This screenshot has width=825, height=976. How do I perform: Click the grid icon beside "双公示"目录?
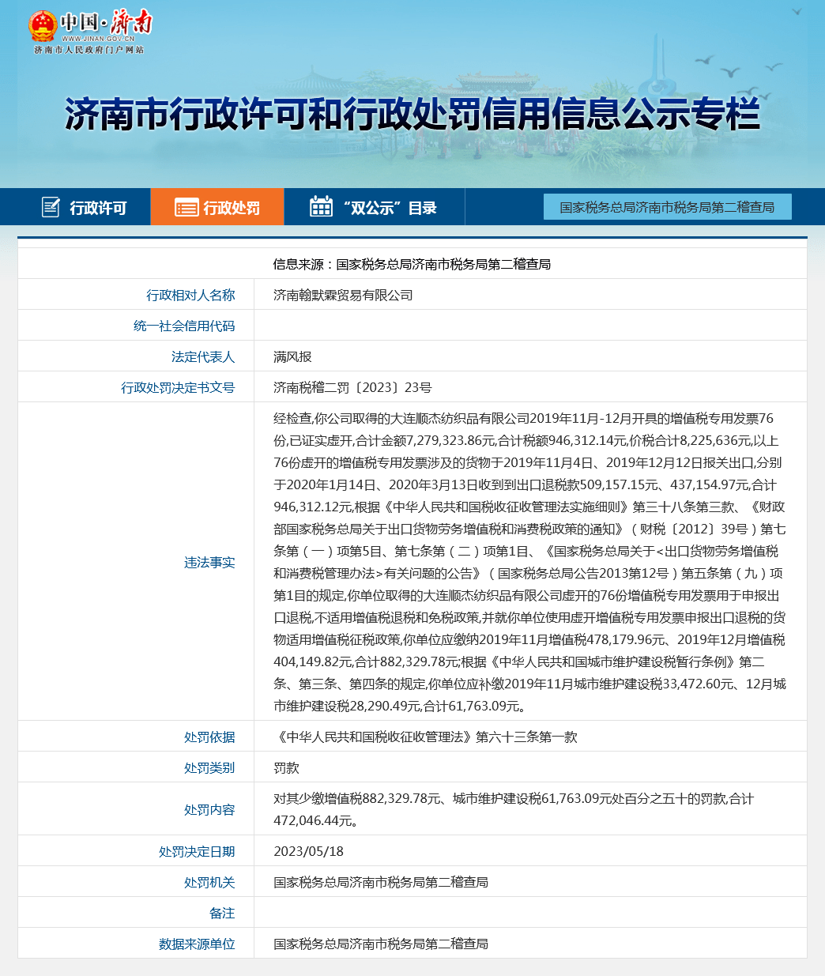click(320, 206)
